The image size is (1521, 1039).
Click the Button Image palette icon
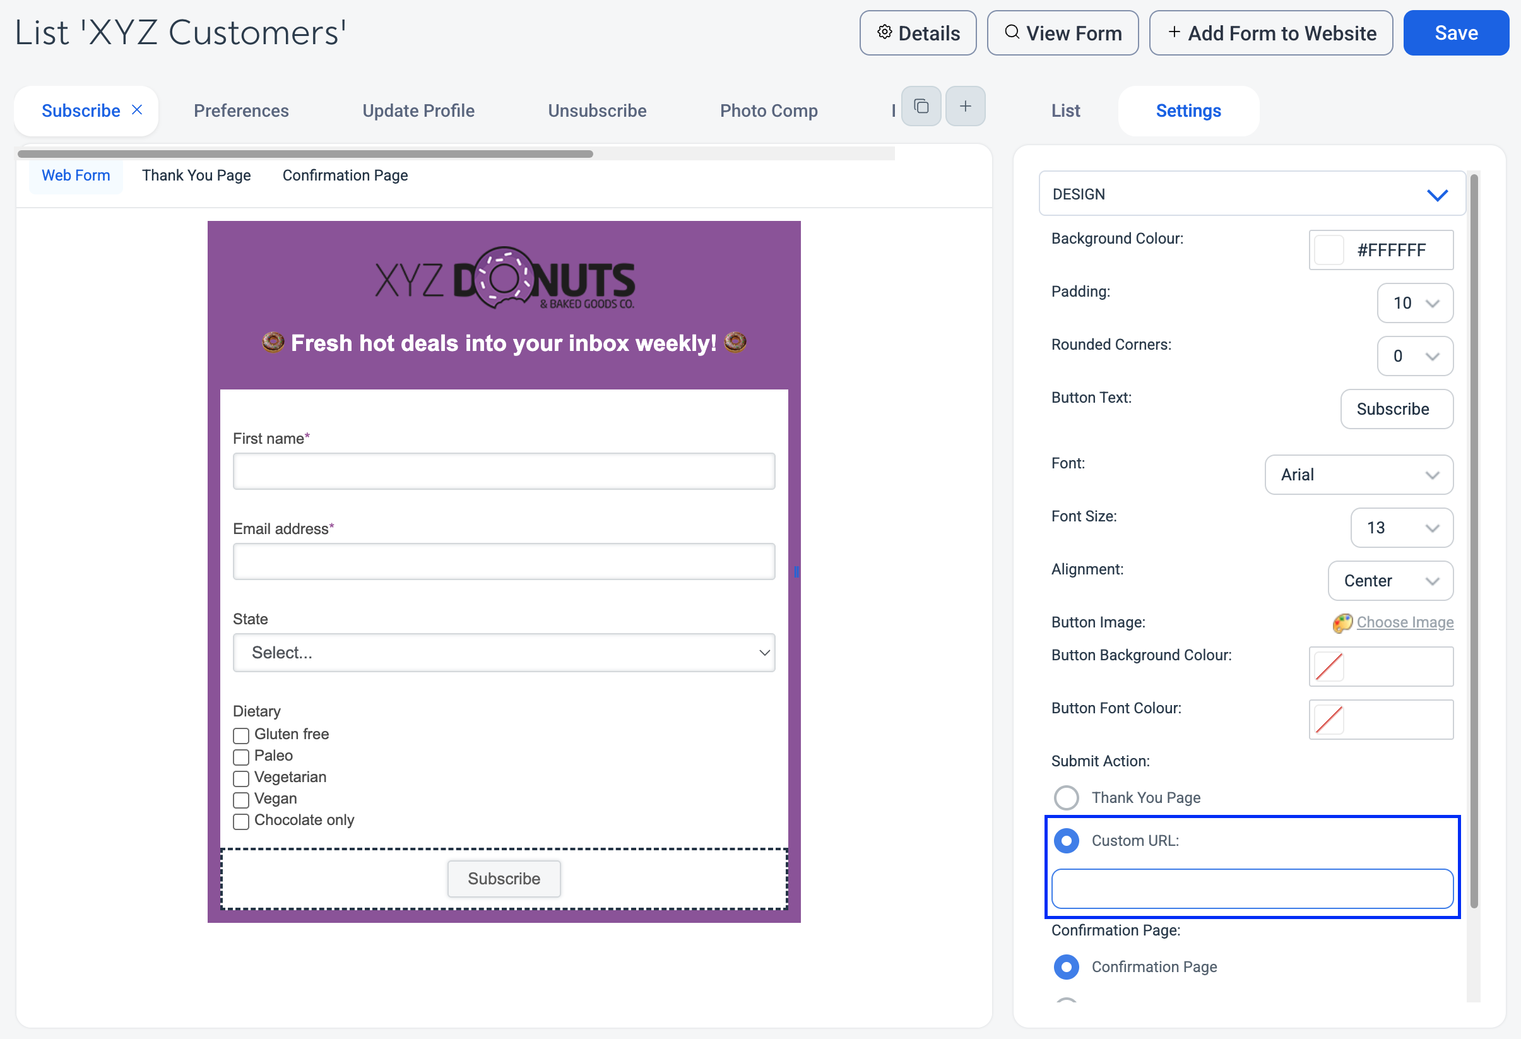point(1342,622)
